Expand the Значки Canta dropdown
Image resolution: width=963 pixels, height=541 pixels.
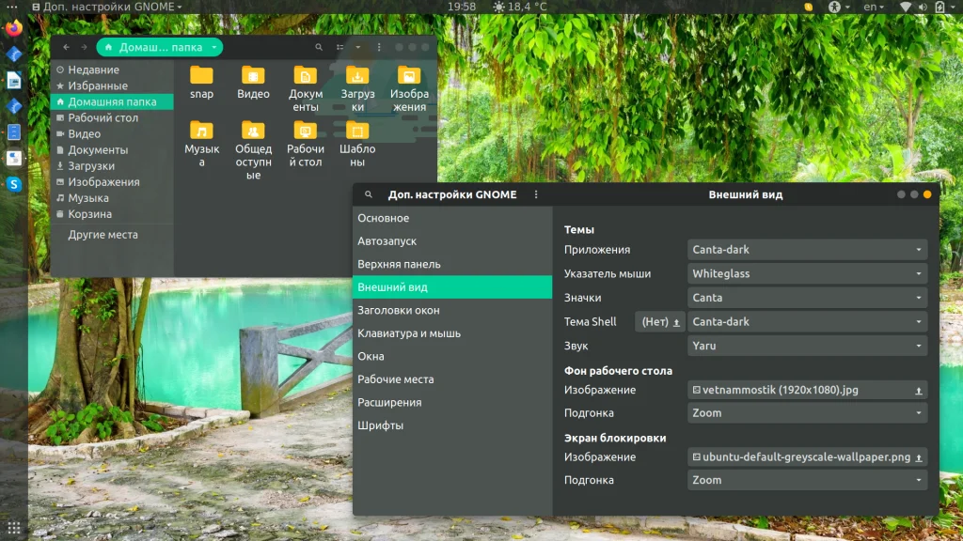click(x=807, y=298)
